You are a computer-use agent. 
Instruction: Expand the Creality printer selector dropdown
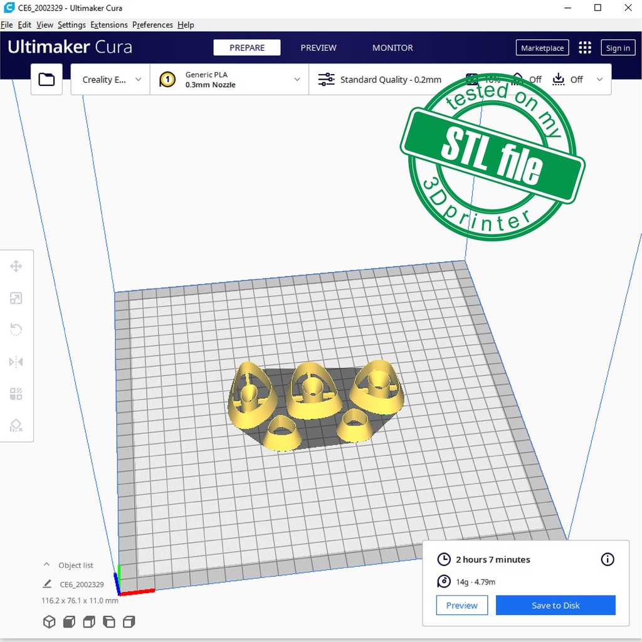click(111, 80)
